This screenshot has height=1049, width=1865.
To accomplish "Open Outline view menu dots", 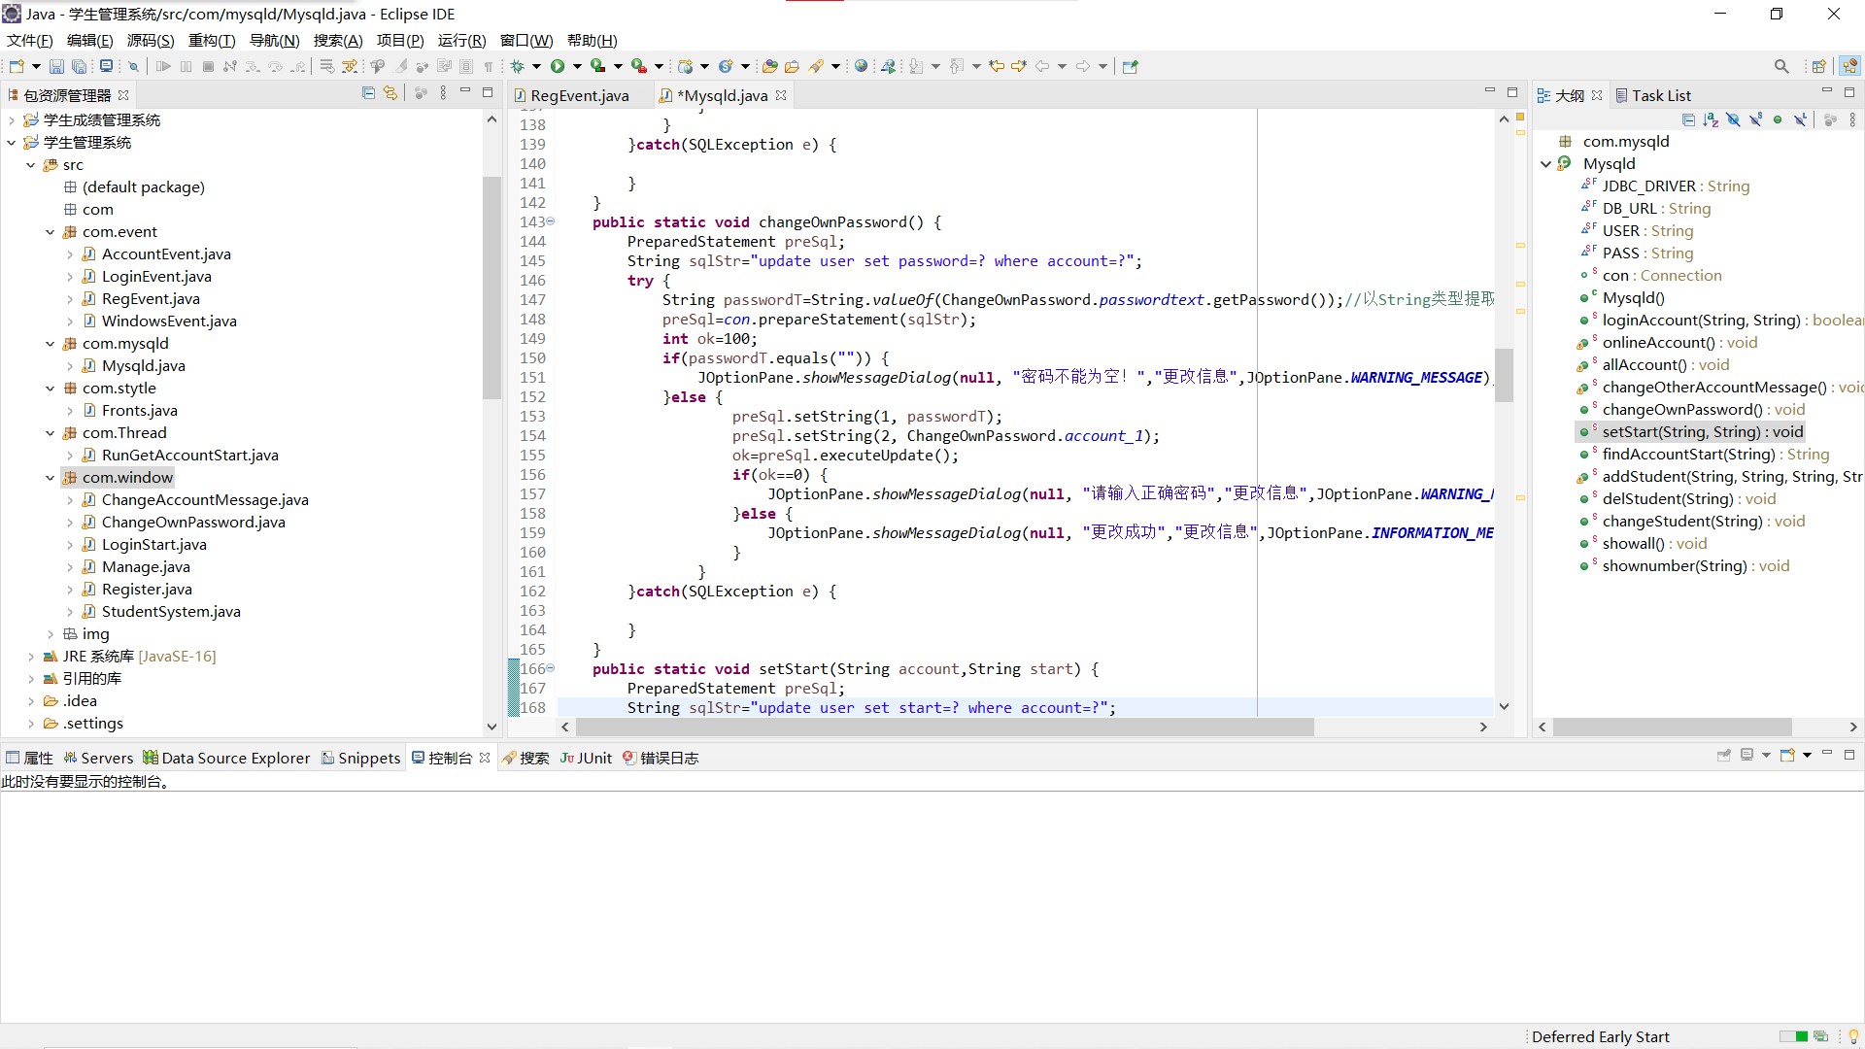I will click(x=1852, y=119).
